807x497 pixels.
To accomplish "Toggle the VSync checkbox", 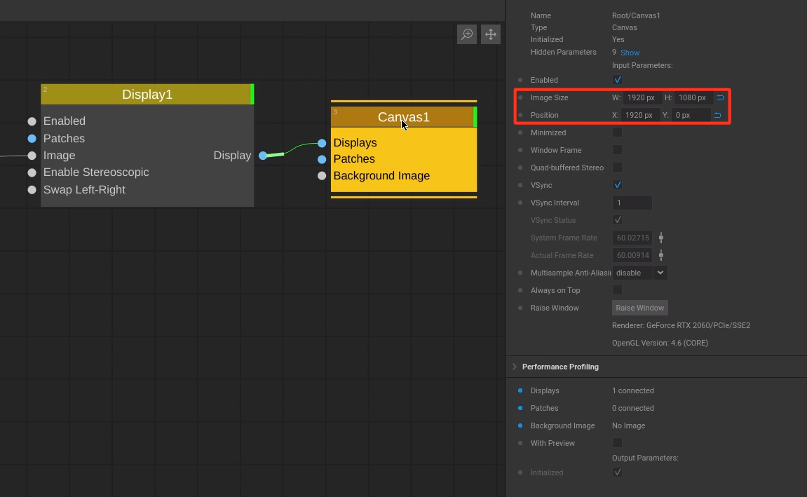I will 617,184.
